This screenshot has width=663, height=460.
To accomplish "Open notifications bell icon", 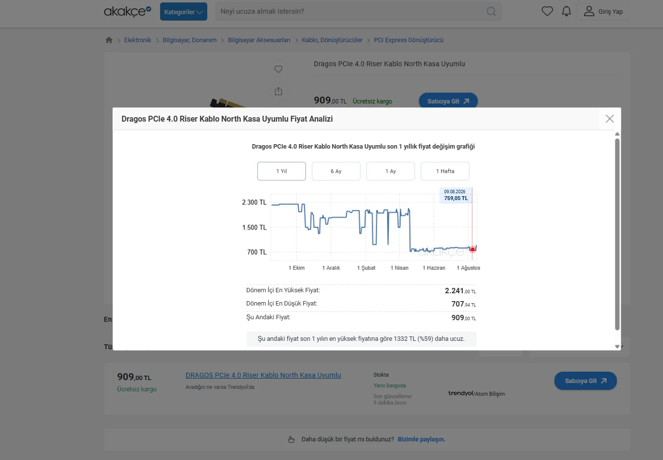I will click(566, 11).
